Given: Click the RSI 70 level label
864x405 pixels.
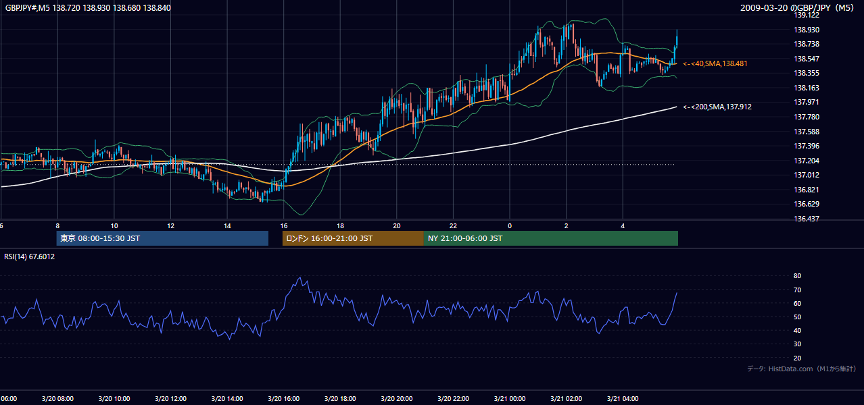Looking at the screenshot, I should 797,290.
